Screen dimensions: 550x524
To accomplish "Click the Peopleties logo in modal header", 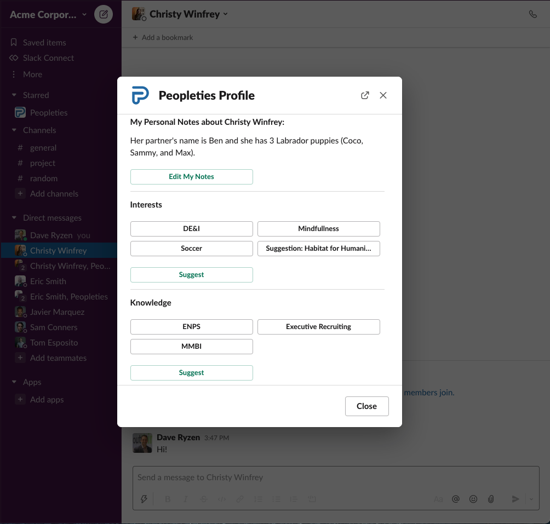I will click(140, 95).
